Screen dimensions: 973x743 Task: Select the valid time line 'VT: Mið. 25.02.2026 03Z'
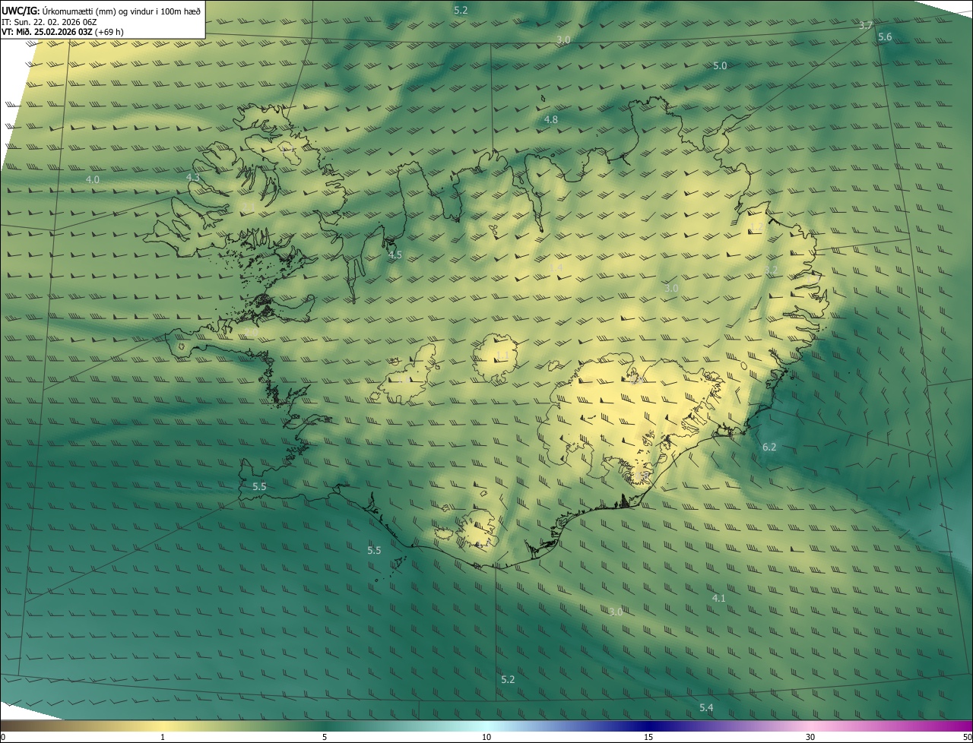(x=46, y=32)
